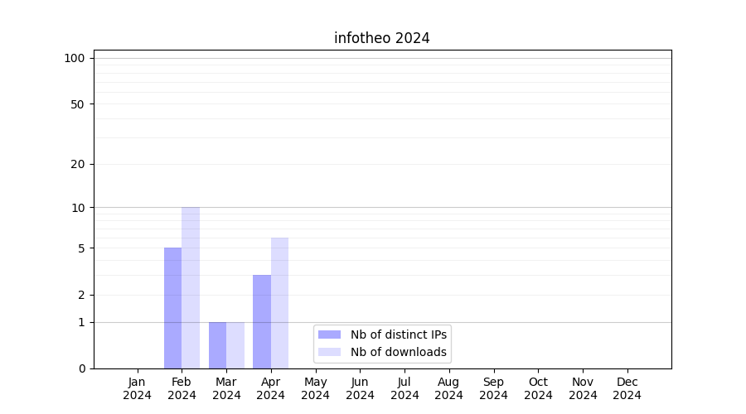Click the Feb 2024 downloads bar

tap(191, 287)
